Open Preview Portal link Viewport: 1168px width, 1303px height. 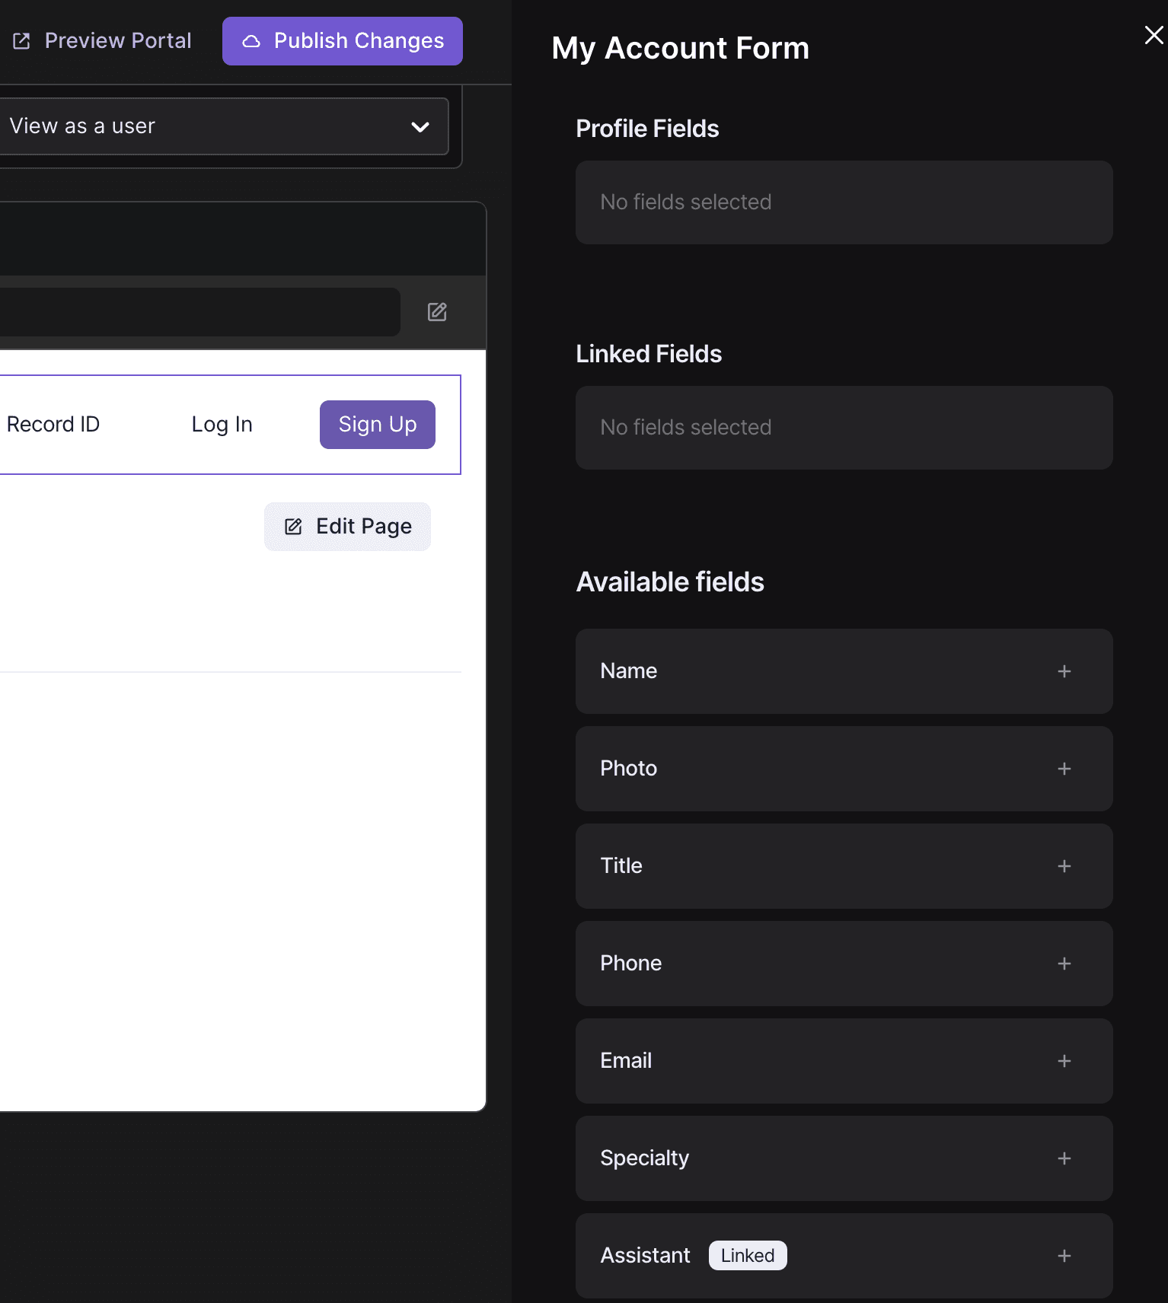102,41
